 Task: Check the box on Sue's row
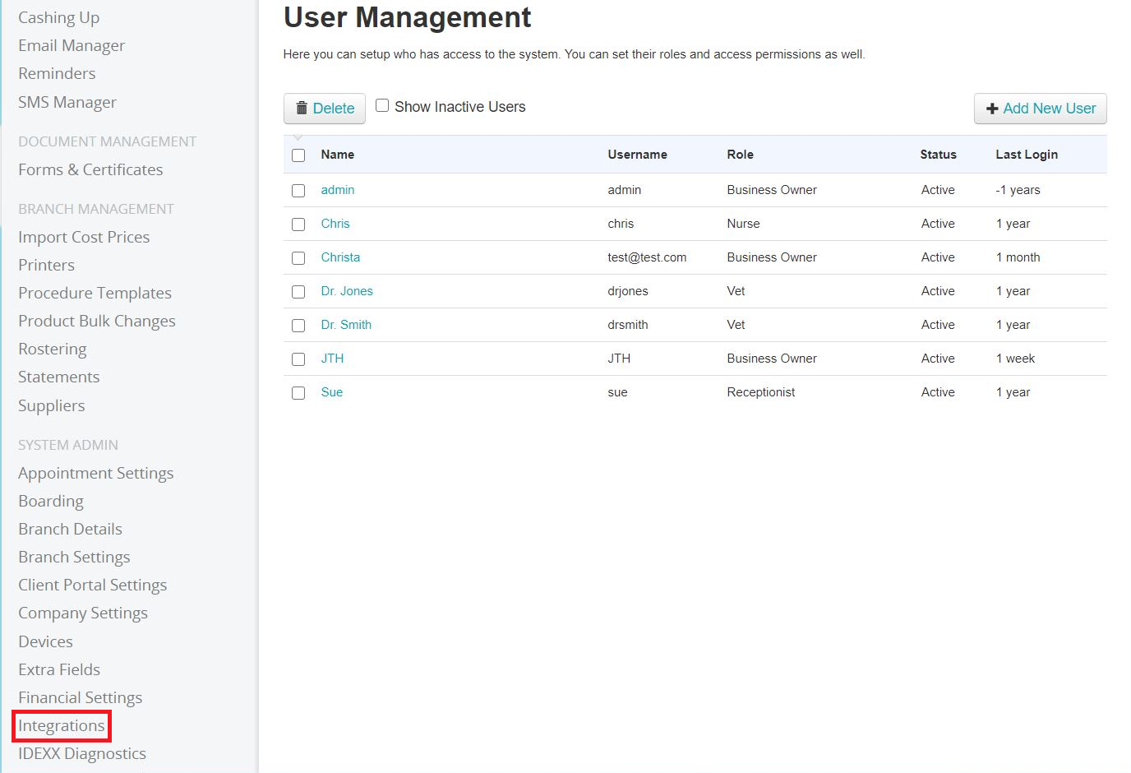tap(298, 393)
